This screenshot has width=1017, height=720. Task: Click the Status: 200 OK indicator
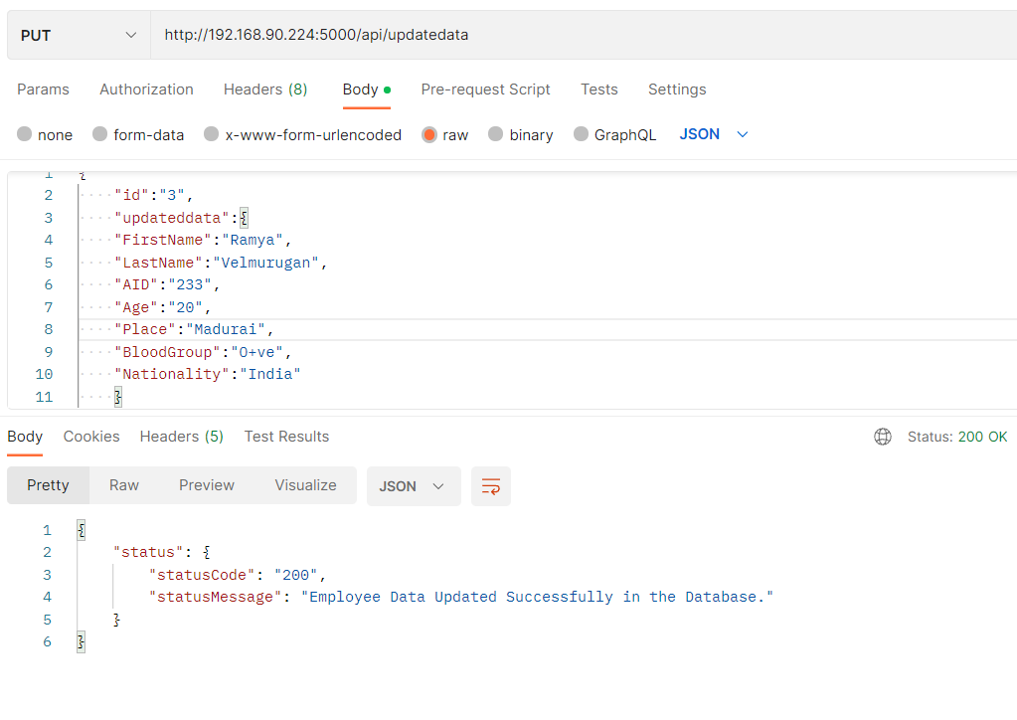(x=957, y=437)
